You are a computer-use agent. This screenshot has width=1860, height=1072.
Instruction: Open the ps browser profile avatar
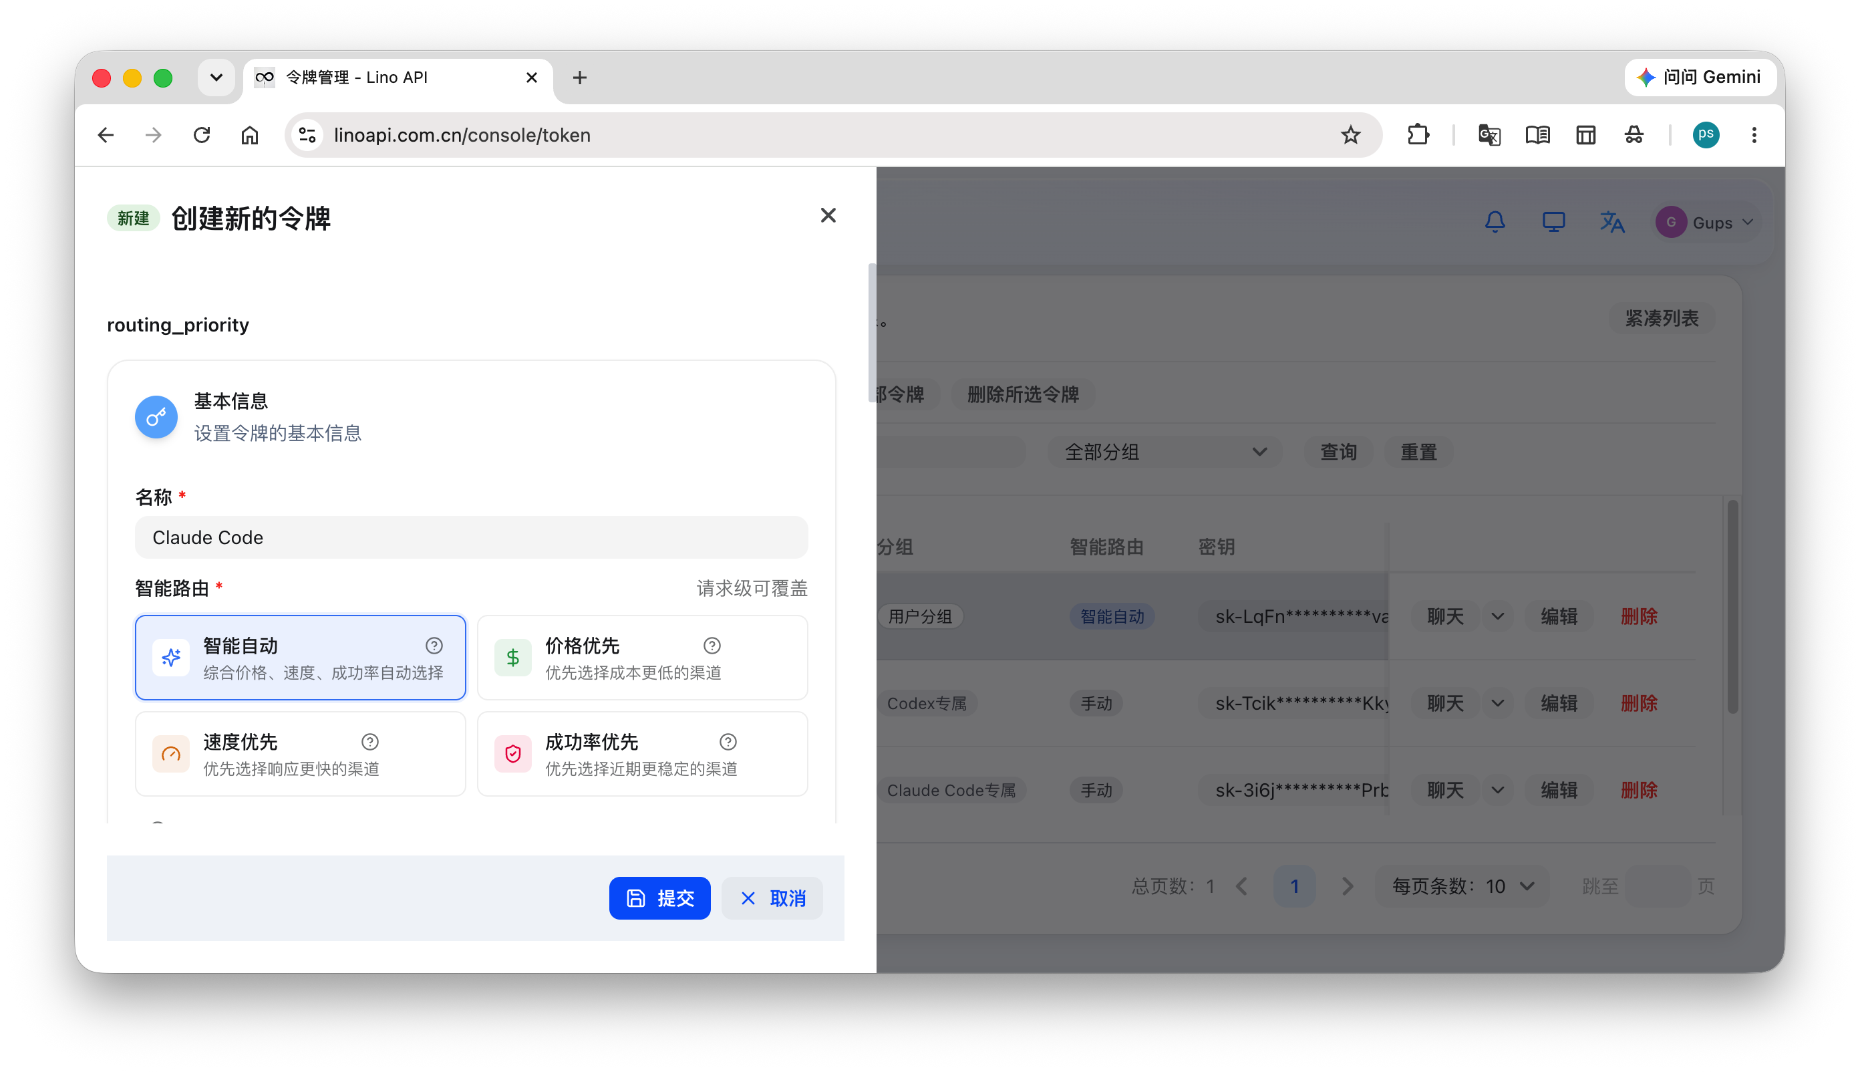1706,135
